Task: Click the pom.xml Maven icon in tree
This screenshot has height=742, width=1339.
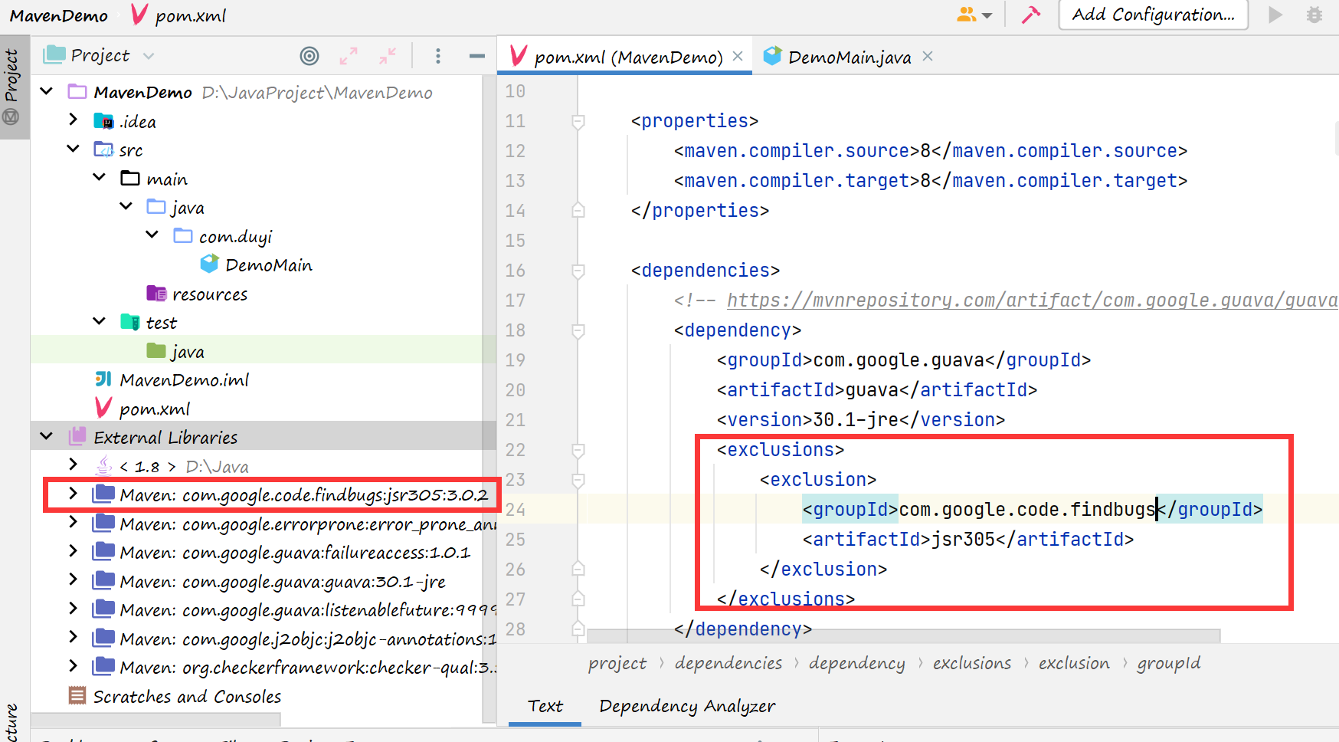Action: pos(103,408)
